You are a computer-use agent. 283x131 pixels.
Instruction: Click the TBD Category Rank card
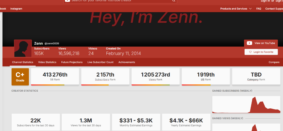coord(256,77)
